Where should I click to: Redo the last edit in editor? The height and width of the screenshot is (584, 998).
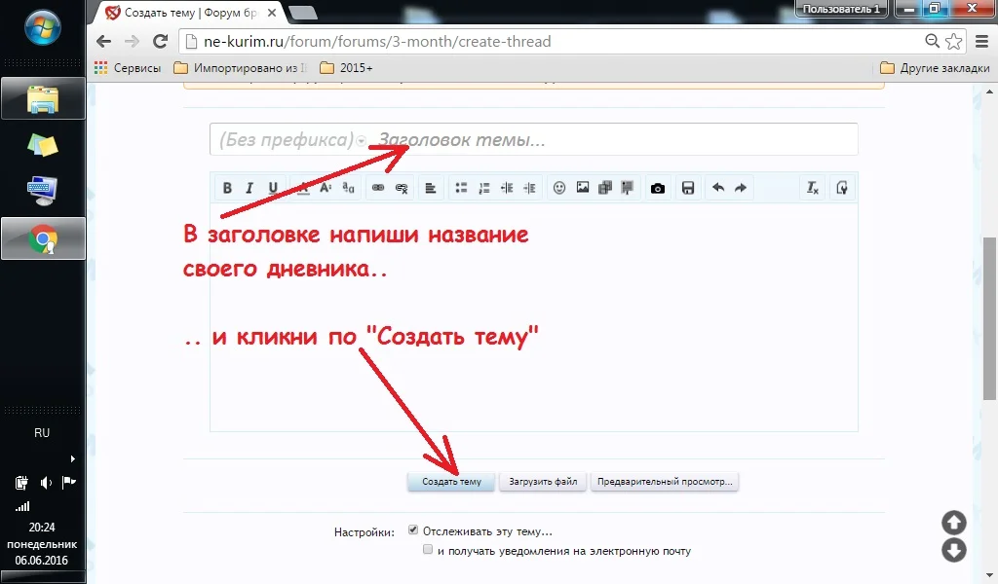click(741, 188)
